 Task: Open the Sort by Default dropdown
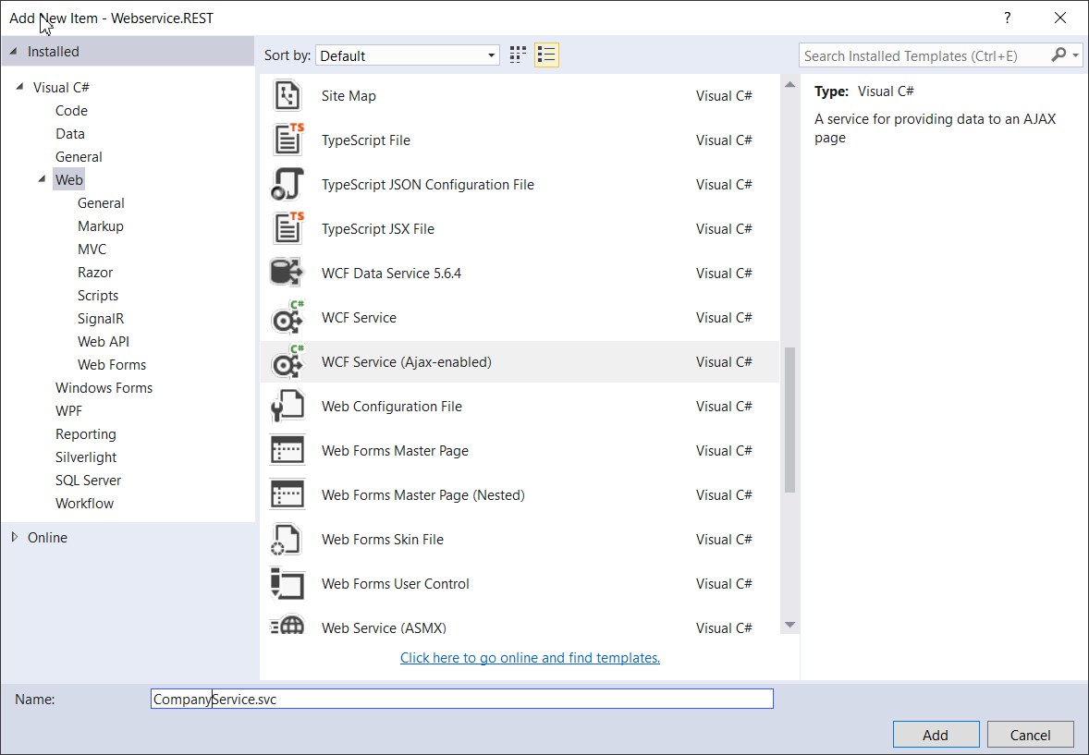407,55
